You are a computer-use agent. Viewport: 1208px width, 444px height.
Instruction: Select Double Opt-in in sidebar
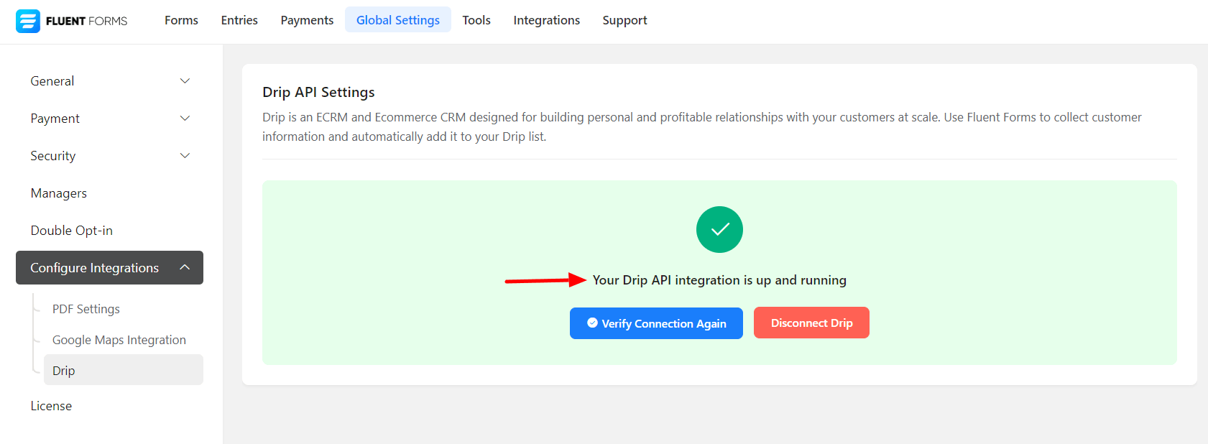(x=72, y=231)
